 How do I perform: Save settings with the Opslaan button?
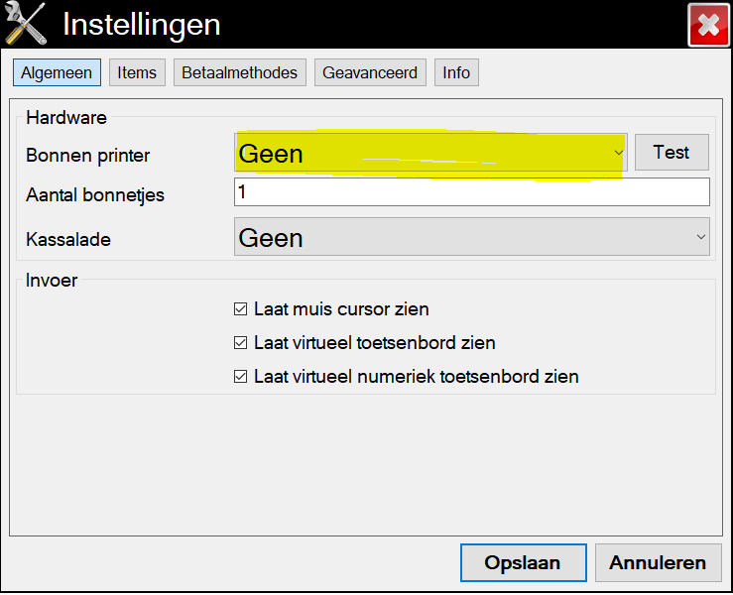coord(523,562)
